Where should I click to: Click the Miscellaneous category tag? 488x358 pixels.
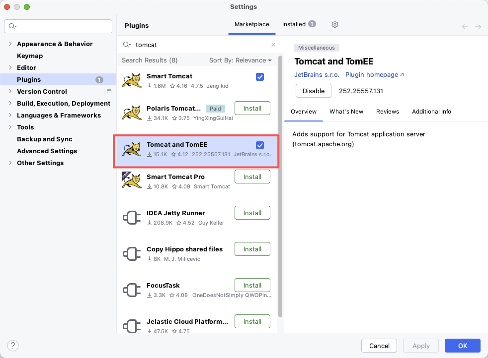click(316, 48)
